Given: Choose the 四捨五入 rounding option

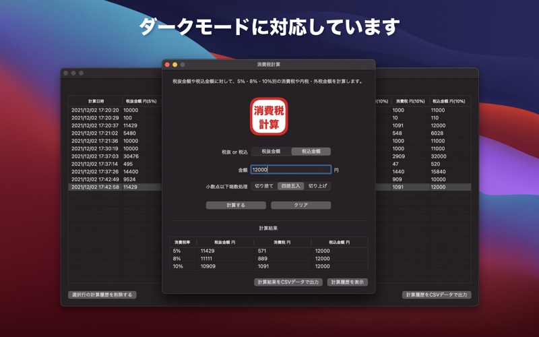Looking at the screenshot, I should [x=291, y=186].
